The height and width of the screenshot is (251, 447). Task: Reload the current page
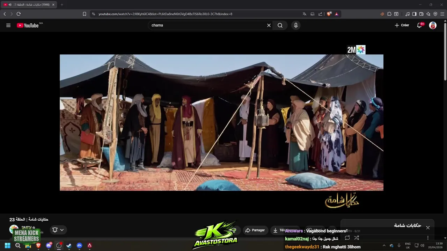[19, 14]
